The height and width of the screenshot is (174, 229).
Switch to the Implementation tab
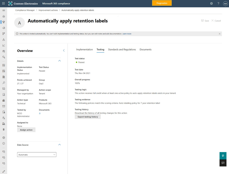(84, 49)
